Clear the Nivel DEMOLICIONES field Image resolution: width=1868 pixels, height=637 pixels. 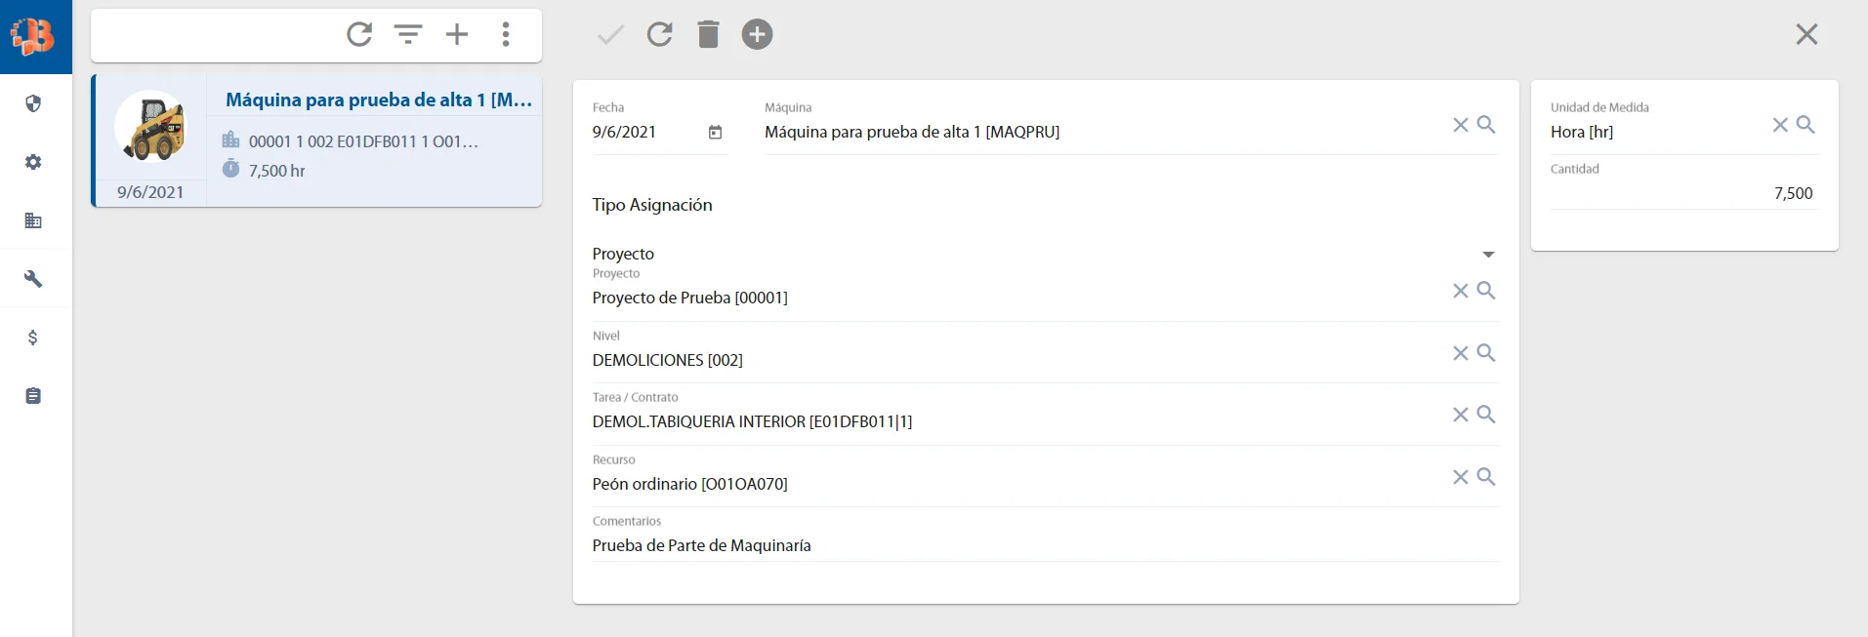tap(1460, 353)
